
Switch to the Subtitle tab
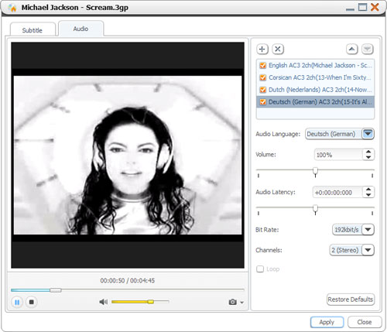pos(33,30)
